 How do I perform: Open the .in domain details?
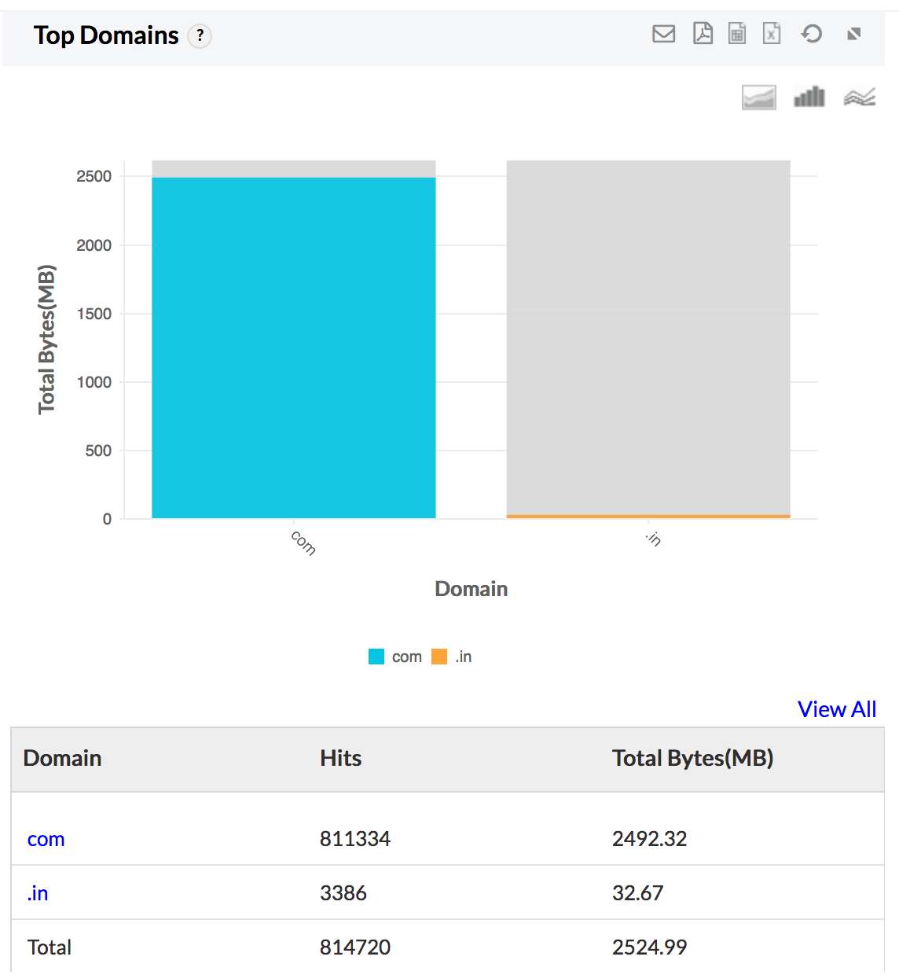[x=37, y=892]
